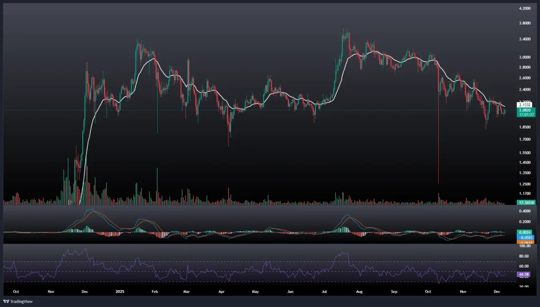The height and width of the screenshot is (307, 540).
Task: Click the 4.2000 price scale label
Action: tap(525, 9)
